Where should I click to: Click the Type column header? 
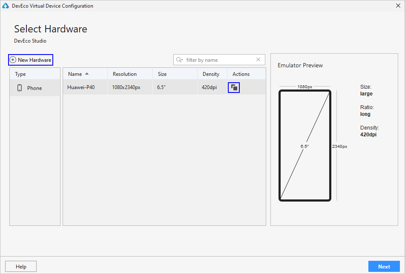pyautogui.click(x=20, y=74)
